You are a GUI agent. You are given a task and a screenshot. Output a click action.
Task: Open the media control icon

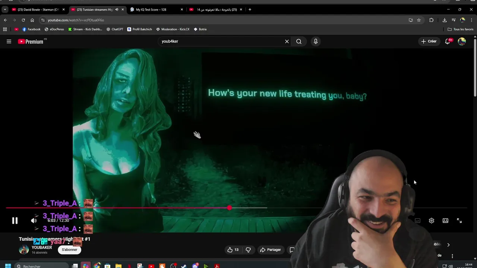click(454, 20)
